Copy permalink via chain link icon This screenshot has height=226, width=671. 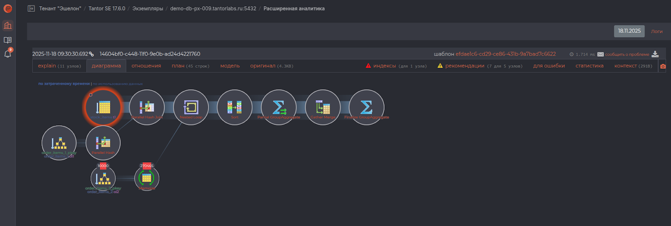pyautogui.click(x=91, y=54)
